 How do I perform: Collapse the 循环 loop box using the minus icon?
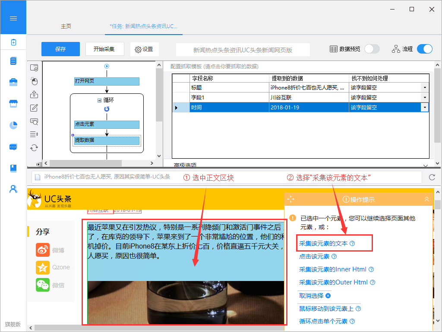[100, 100]
